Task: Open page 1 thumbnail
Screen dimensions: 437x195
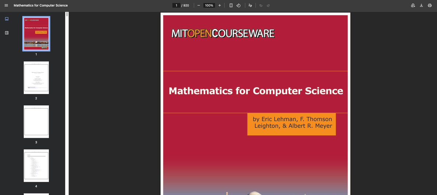Action: click(x=36, y=34)
